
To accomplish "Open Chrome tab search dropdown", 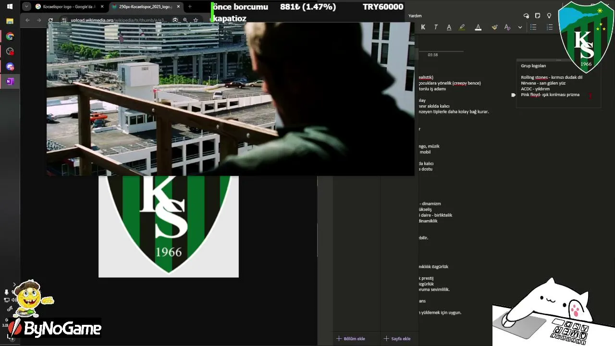I will (26, 7).
